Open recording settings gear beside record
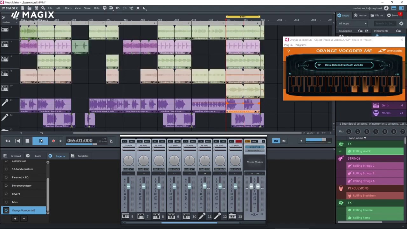407x229 pixels. (x=60, y=141)
